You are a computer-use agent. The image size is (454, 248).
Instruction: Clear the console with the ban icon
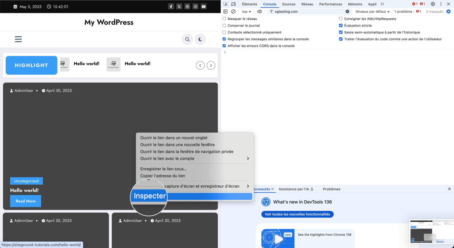(x=233, y=12)
